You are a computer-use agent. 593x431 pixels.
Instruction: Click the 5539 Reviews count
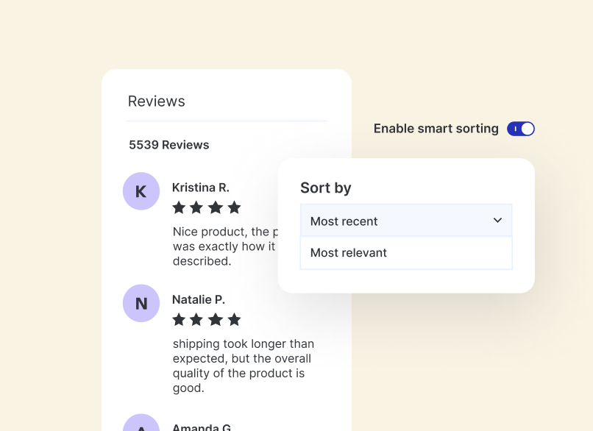tap(169, 145)
